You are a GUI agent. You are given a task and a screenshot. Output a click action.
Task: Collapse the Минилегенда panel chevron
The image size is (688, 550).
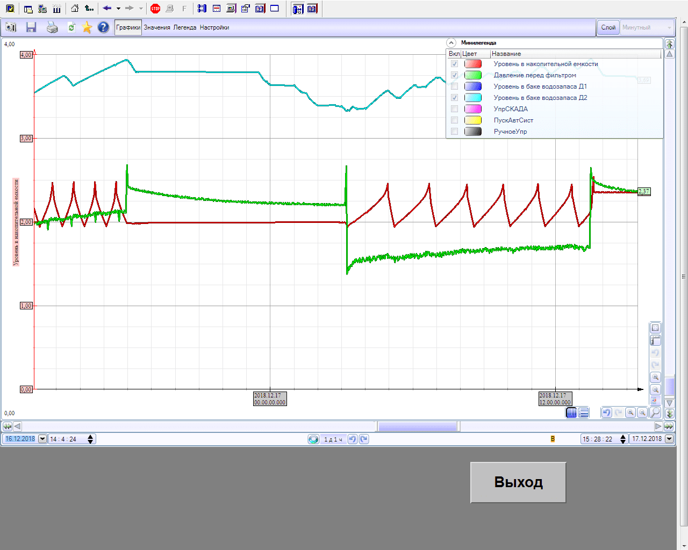[x=451, y=42]
